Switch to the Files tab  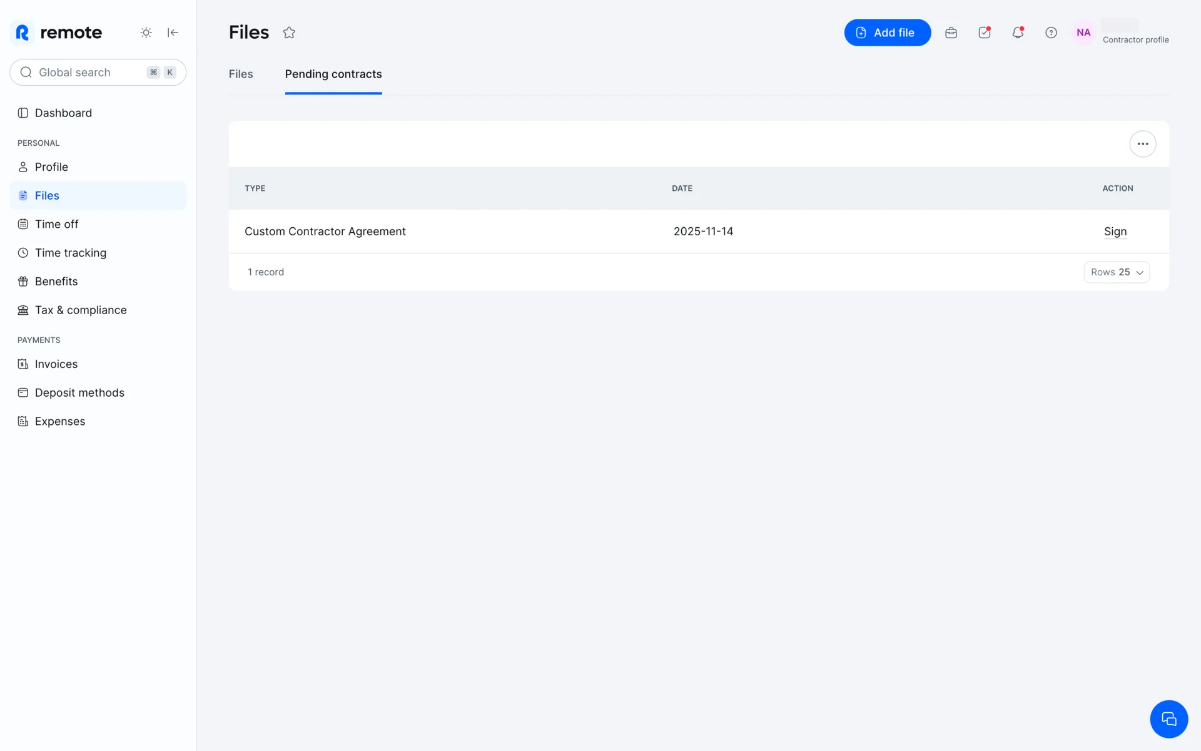click(241, 74)
